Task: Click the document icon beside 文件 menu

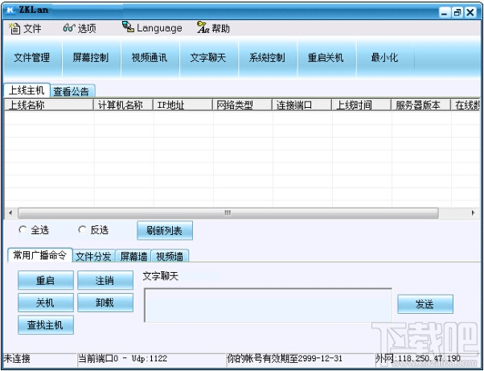Action: click(14, 28)
